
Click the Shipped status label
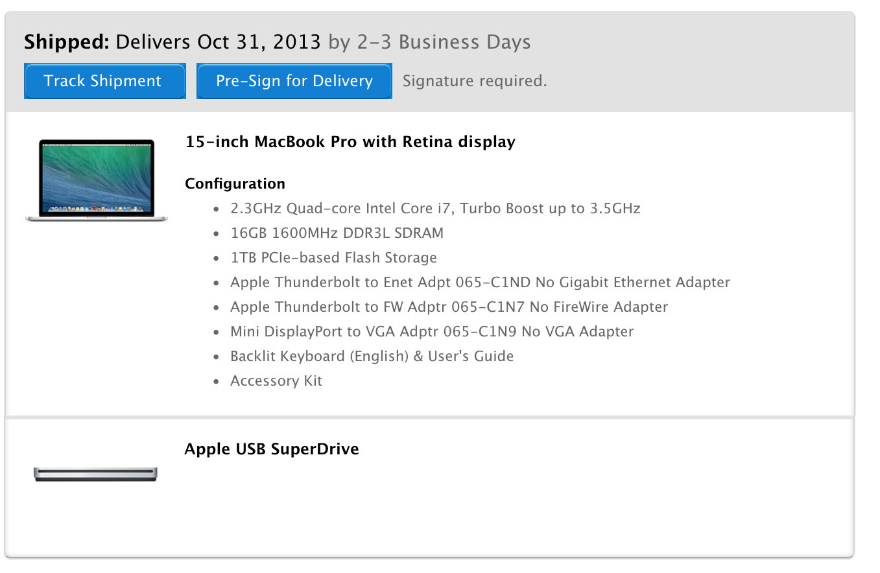coord(67,43)
